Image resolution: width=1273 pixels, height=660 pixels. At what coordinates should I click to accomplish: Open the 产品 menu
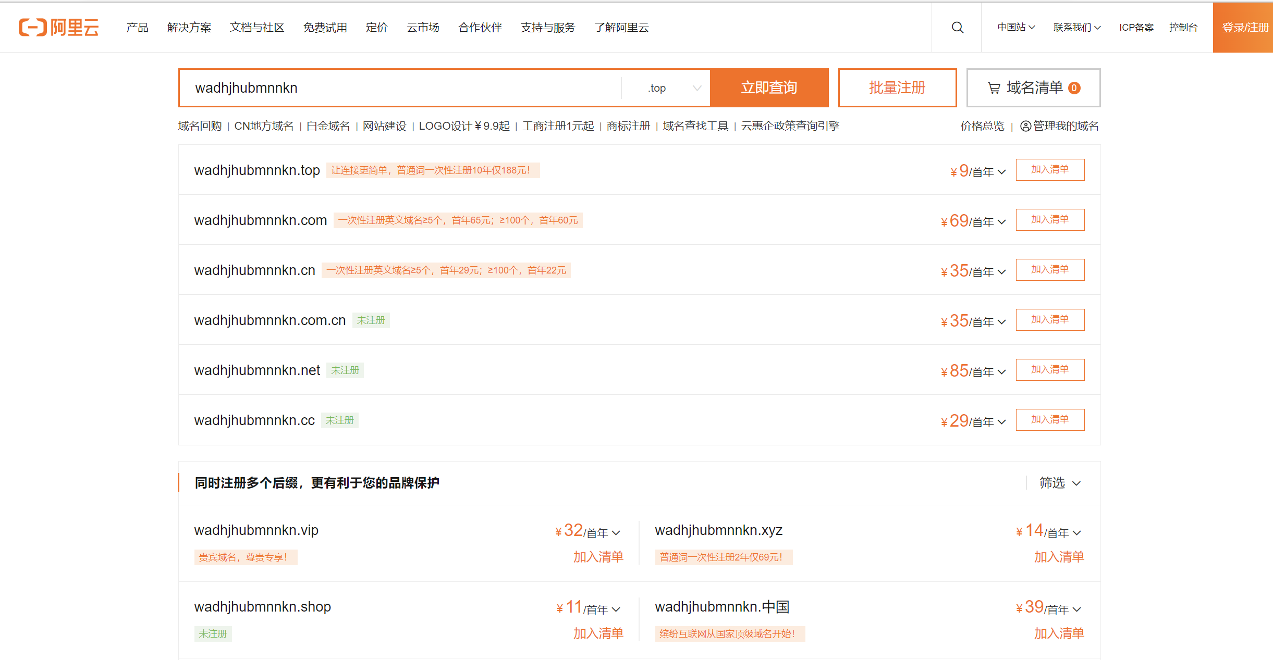pyautogui.click(x=137, y=27)
